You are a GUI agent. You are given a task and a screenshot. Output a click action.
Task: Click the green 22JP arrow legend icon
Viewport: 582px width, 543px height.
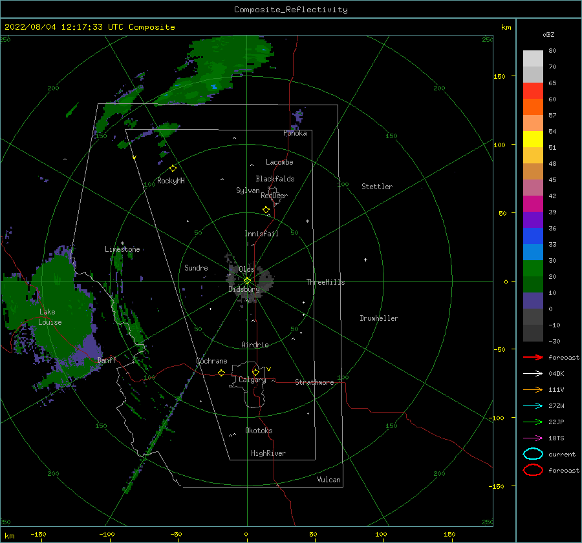click(x=533, y=422)
